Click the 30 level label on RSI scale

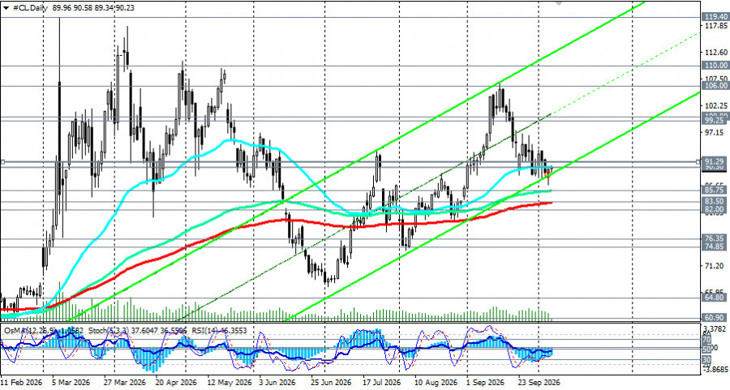(706, 360)
